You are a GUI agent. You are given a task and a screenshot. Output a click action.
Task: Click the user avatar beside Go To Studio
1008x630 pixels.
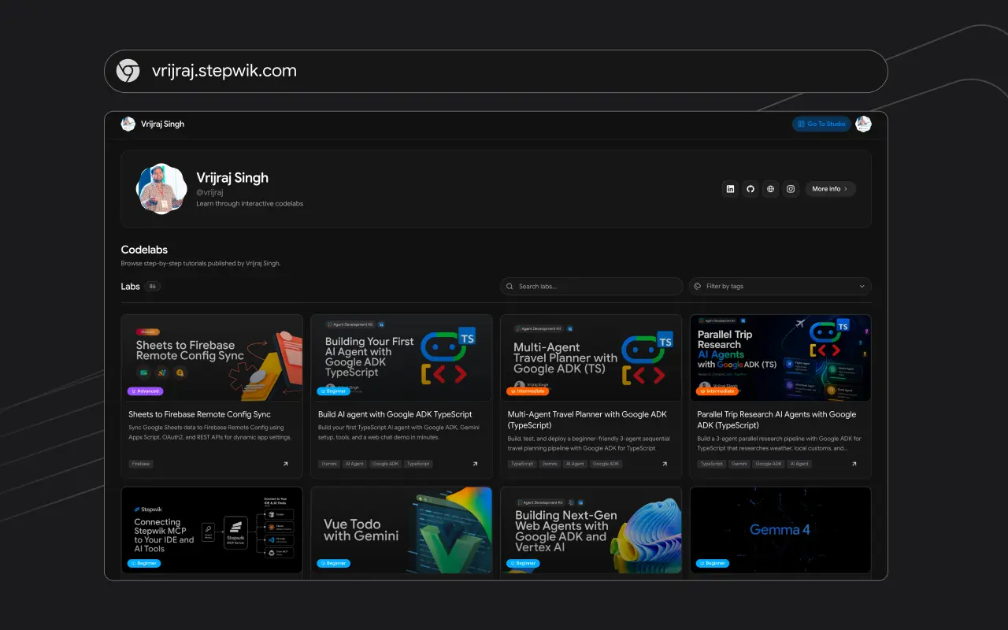(863, 124)
